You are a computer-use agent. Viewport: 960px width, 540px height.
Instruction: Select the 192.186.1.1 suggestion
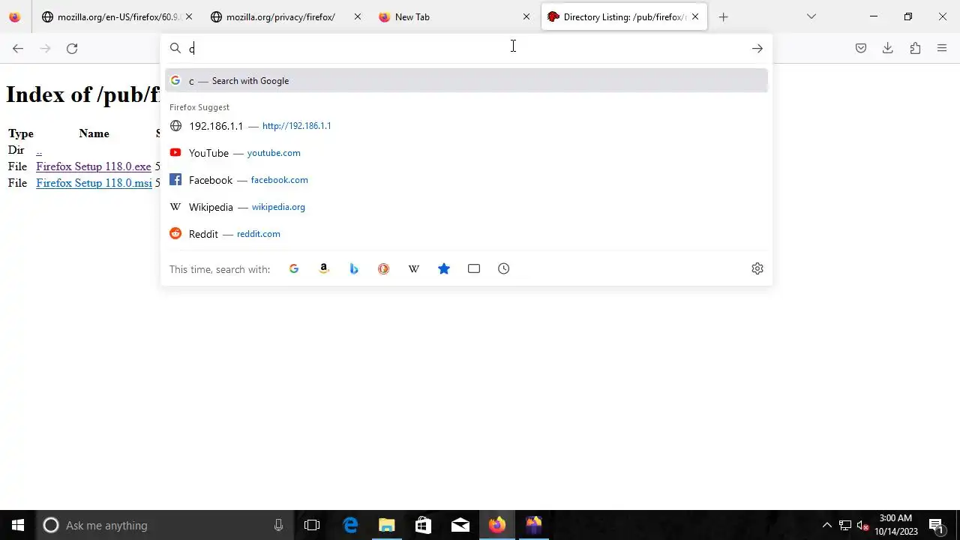(x=466, y=126)
